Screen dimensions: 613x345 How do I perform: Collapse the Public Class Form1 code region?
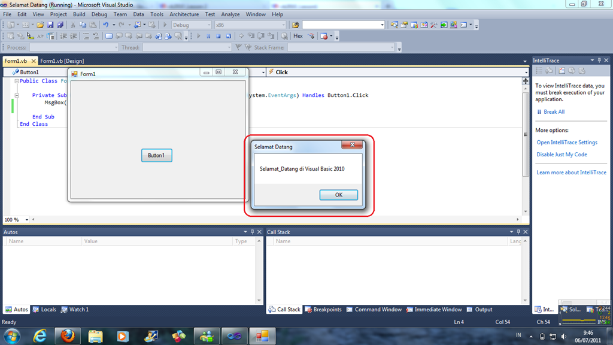coord(17,81)
